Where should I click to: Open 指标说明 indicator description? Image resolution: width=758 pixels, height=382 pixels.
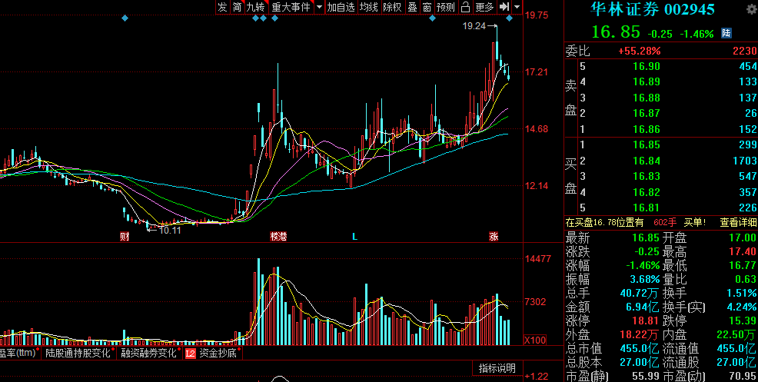tap(497, 368)
